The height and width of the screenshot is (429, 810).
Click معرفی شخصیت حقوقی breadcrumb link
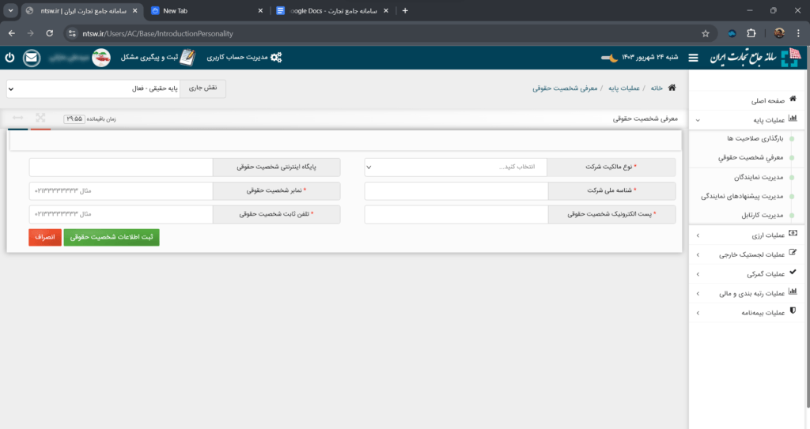[x=565, y=88]
